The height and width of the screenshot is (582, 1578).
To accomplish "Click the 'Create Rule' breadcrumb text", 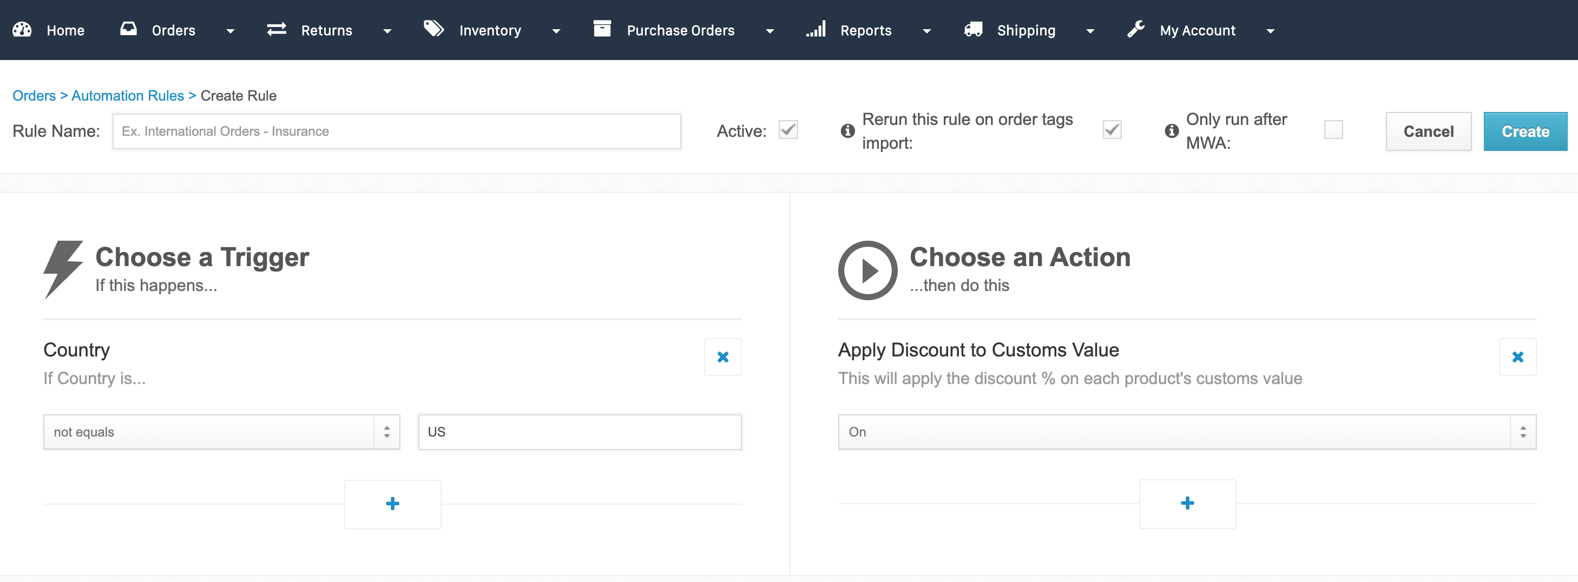I will click(238, 96).
